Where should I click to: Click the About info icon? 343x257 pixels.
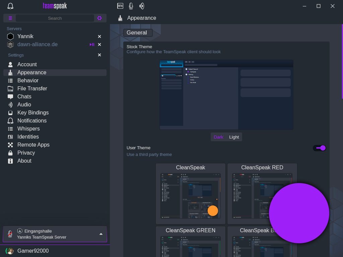pos(10,161)
